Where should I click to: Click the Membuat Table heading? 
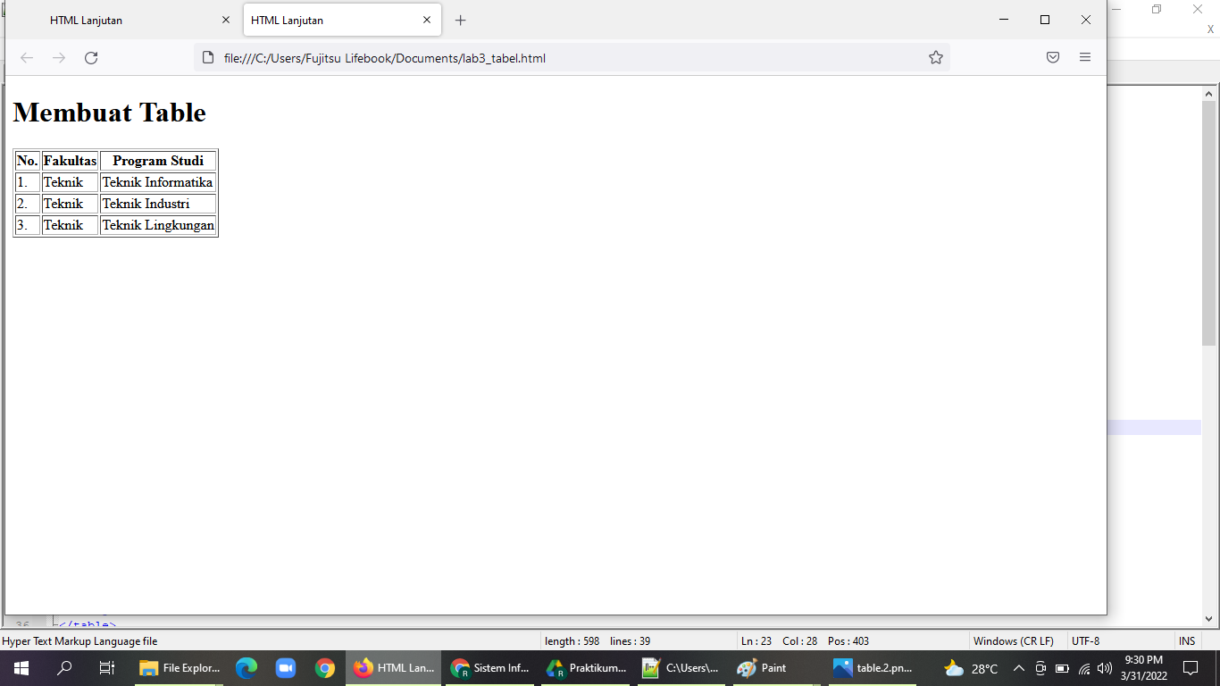click(110, 113)
